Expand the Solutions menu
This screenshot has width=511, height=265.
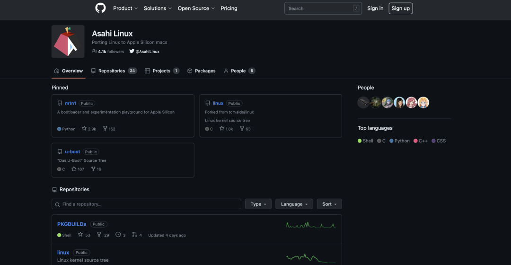coord(158,9)
